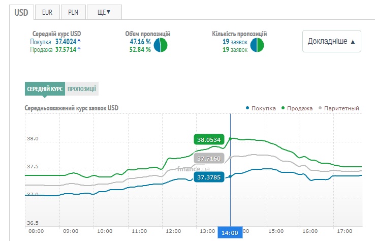Switch to the ПРОПОЗИЦІЇ chart tab
The height and width of the screenshot is (241, 375).
[82, 88]
